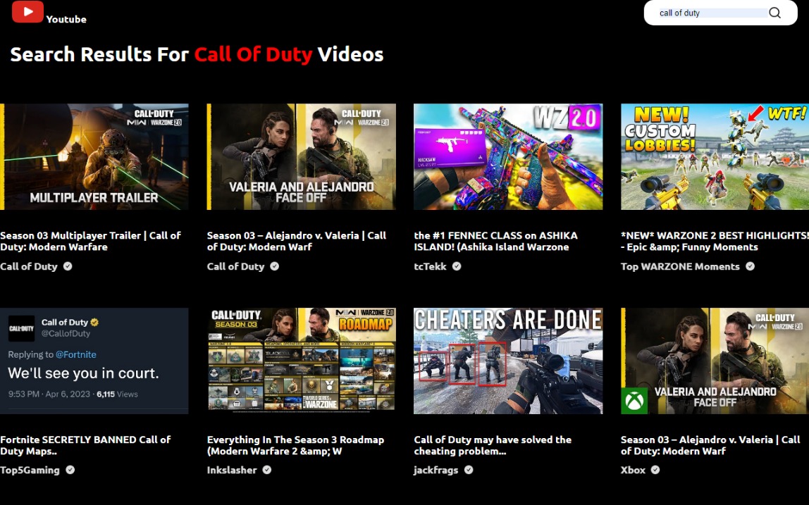Screen dimensions: 809x505
Task: Open the Call of Duty channel Alejandro v. Valeria thumbnail
Action: (302, 157)
